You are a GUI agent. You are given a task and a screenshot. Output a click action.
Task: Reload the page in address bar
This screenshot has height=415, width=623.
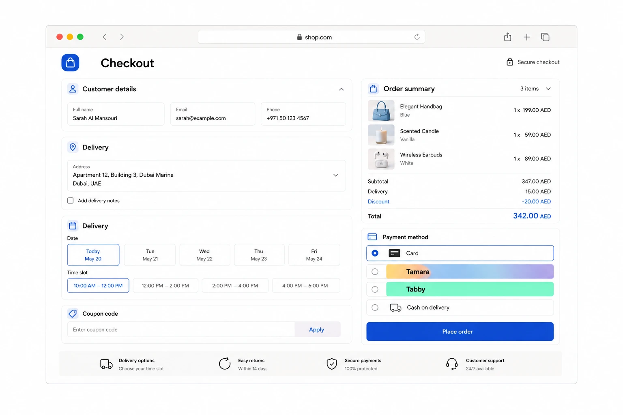coord(417,37)
